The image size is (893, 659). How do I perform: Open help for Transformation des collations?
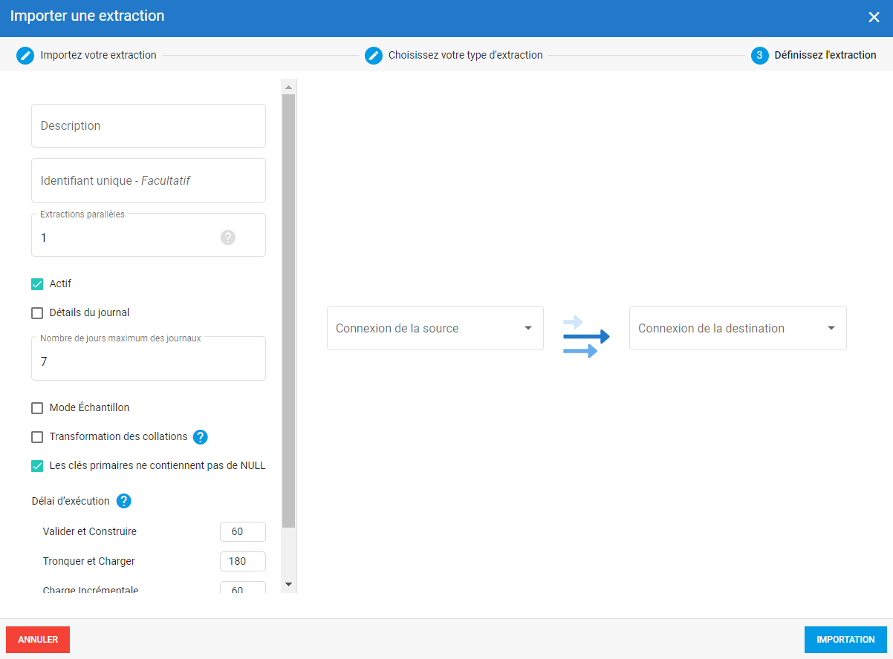pyautogui.click(x=200, y=437)
